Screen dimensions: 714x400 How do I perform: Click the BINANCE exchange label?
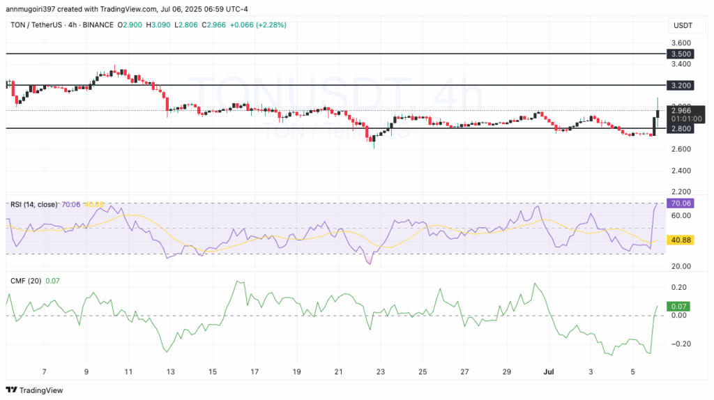coord(98,25)
